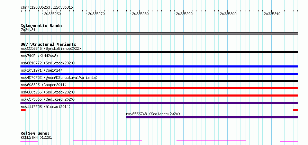Screen dimensions: 308x145
Task: Open variant nsv1031971 (Coe2014) label
Action: (41, 70)
